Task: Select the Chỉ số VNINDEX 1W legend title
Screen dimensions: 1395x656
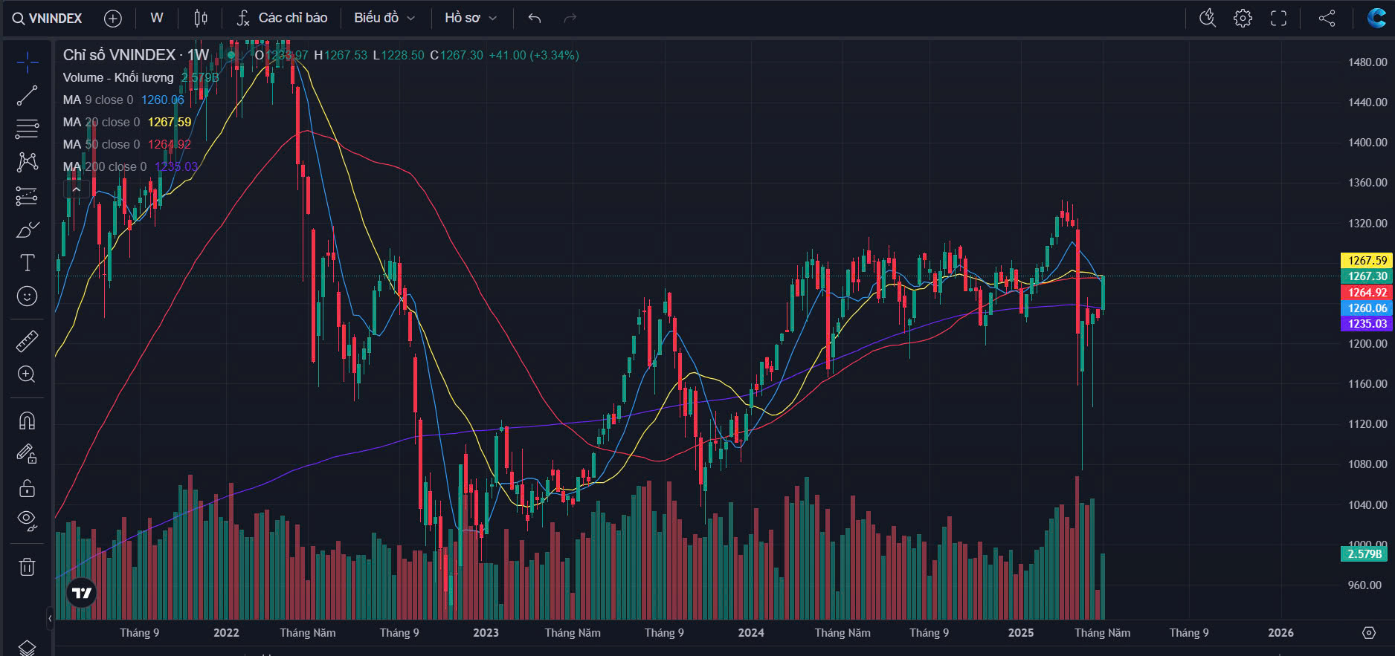Action: pyautogui.click(x=136, y=55)
